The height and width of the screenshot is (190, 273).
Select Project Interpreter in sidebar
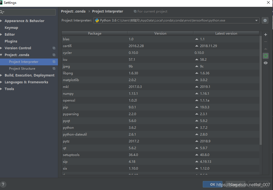(29, 62)
